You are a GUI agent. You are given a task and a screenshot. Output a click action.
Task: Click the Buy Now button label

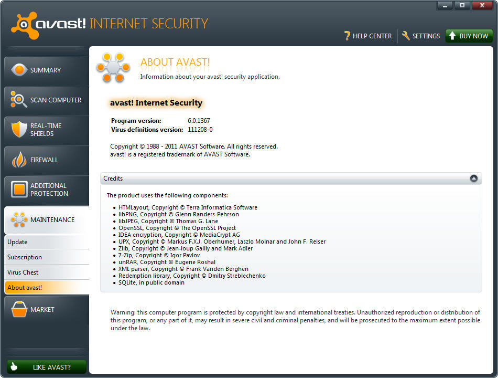(473, 36)
